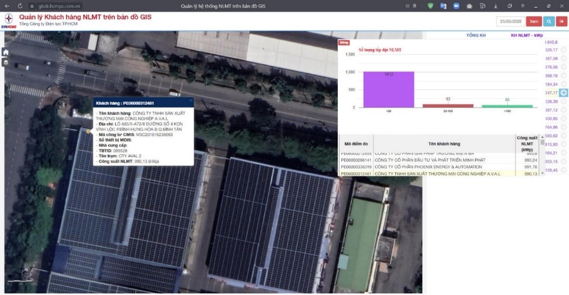Image resolution: width=569 pixels, height=295 pixels.
Task: Click the red Xem button
Action: tap(534, 21)
